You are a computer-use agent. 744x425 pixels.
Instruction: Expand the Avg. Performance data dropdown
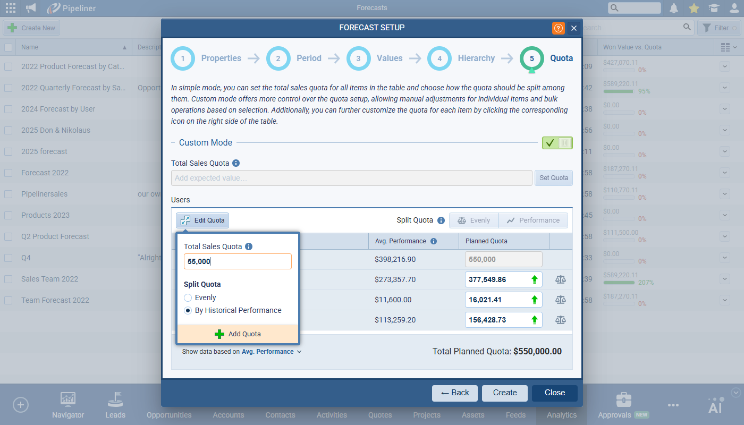(x=271, y=352)
